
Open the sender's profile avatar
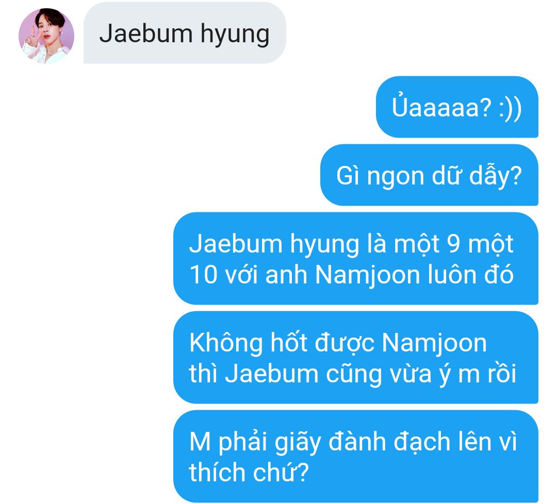[46, 36]
